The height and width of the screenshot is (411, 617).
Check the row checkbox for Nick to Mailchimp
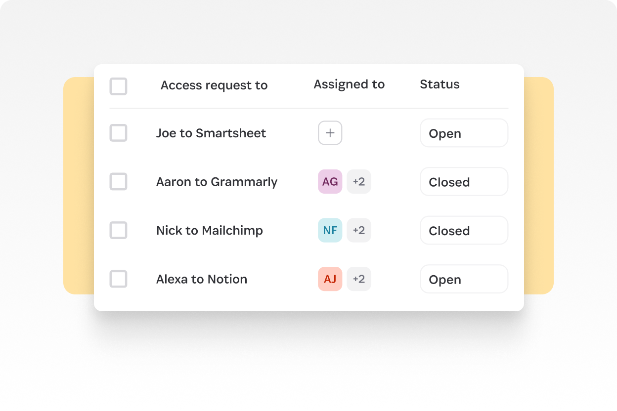[x=118, y=230]
